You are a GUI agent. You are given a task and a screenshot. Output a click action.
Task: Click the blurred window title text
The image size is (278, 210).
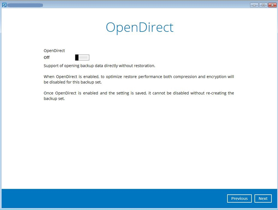[x=25, y=5]
